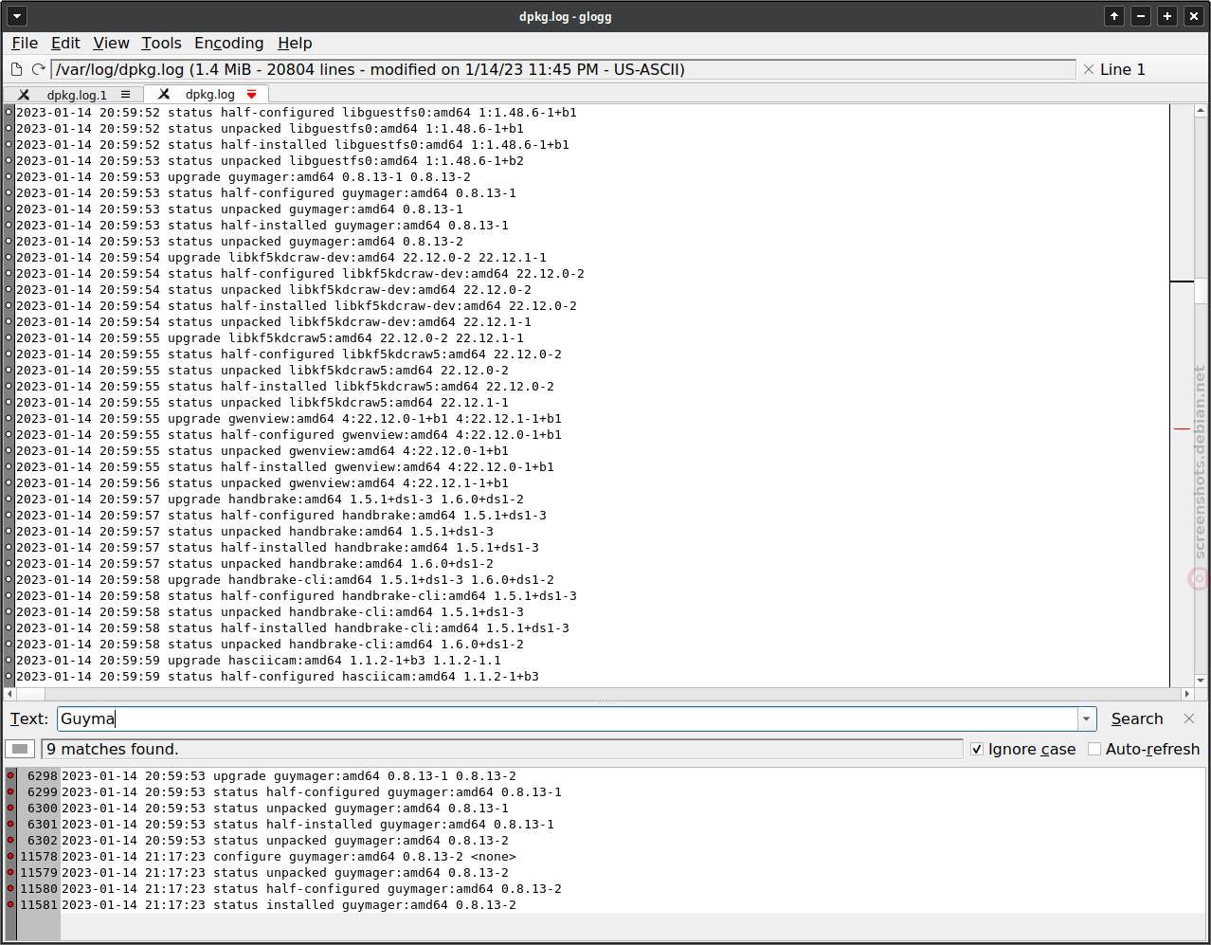Click the horizontal scrollbar left arrow
The height and width of the screenshot is (945, 1211).
pos(10,694)
